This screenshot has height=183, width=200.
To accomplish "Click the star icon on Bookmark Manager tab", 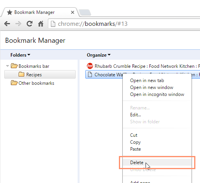I will pos(10,12).
